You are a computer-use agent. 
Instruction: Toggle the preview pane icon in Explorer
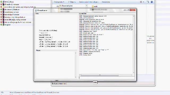[x=148, y=2]
